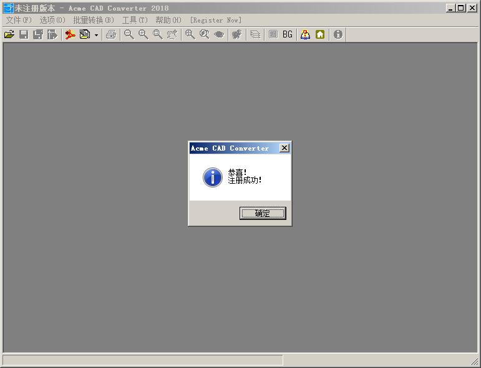Click the export file arrow icon
This screenshot has width=481, height=368.
[x=52, y=34]
